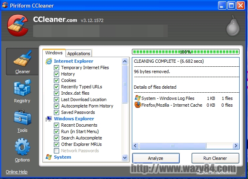
Task: Open the Options gear icon
Action: click(22, 147)
